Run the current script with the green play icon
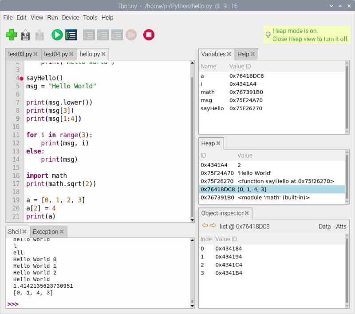This screenshot has height=314, width=355. (x=57, y=35)
